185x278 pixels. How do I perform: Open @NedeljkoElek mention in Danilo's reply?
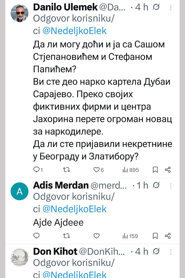(x=74, y=31)
